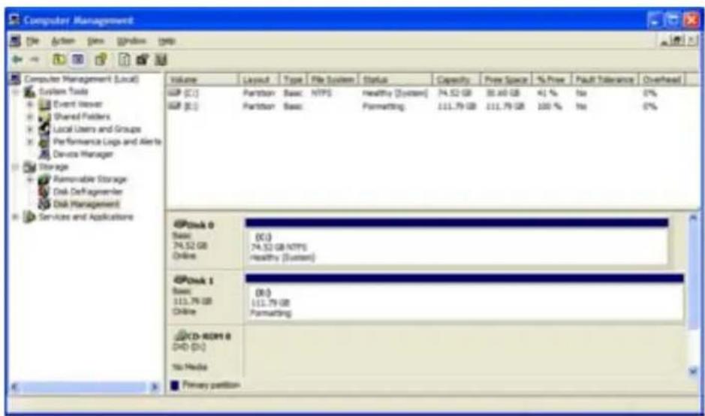The height and width of the screenshot is (416, 705).
Task: Open the File menu
Action: click(x=32, y=41)
